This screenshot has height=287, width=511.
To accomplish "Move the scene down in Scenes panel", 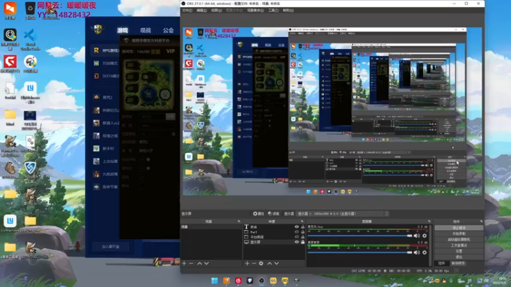I will click(x=206, y=263).
